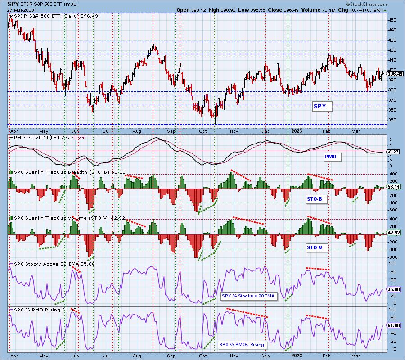The image size is (405, 360).
Task: Click the PMO annotation box
Action: click(x=333, y=157)
